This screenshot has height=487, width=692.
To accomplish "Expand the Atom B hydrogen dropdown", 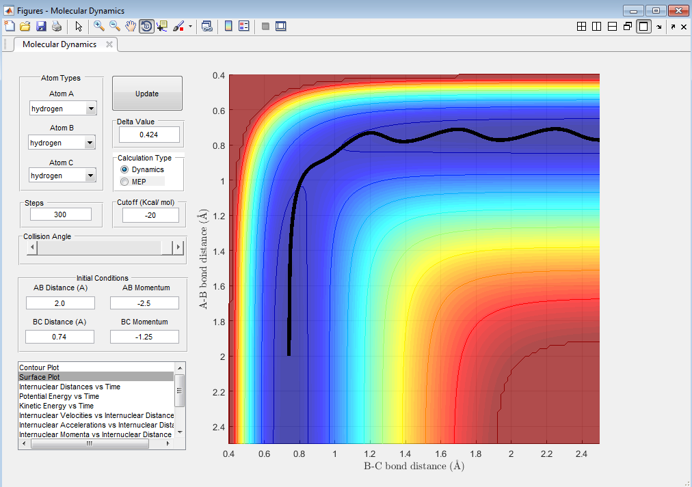I will 90,143.
